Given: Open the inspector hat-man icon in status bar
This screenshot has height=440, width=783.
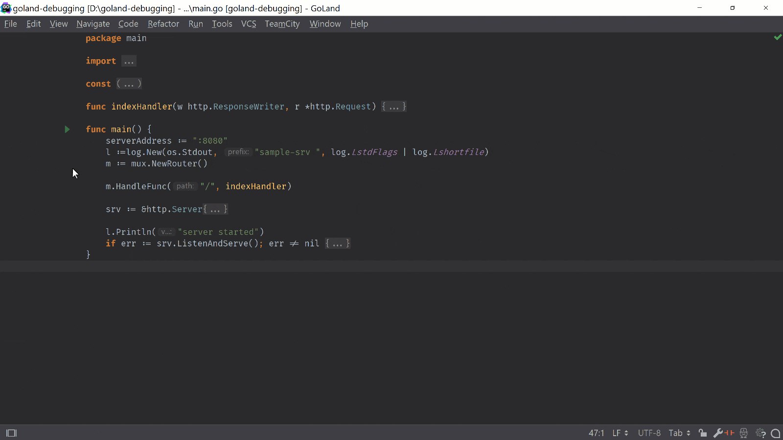Looking at the screenshot, I should pyautogui.click(x=744, y=433).
